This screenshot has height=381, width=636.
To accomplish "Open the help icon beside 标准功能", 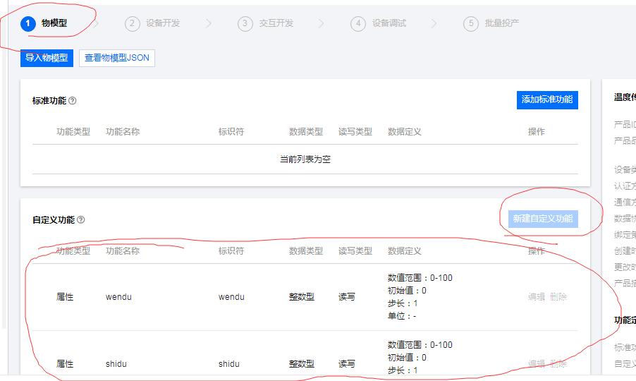I will click(x=73, y=101).
